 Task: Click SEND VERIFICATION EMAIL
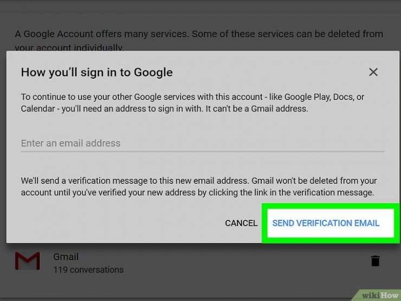coord(326,223)
